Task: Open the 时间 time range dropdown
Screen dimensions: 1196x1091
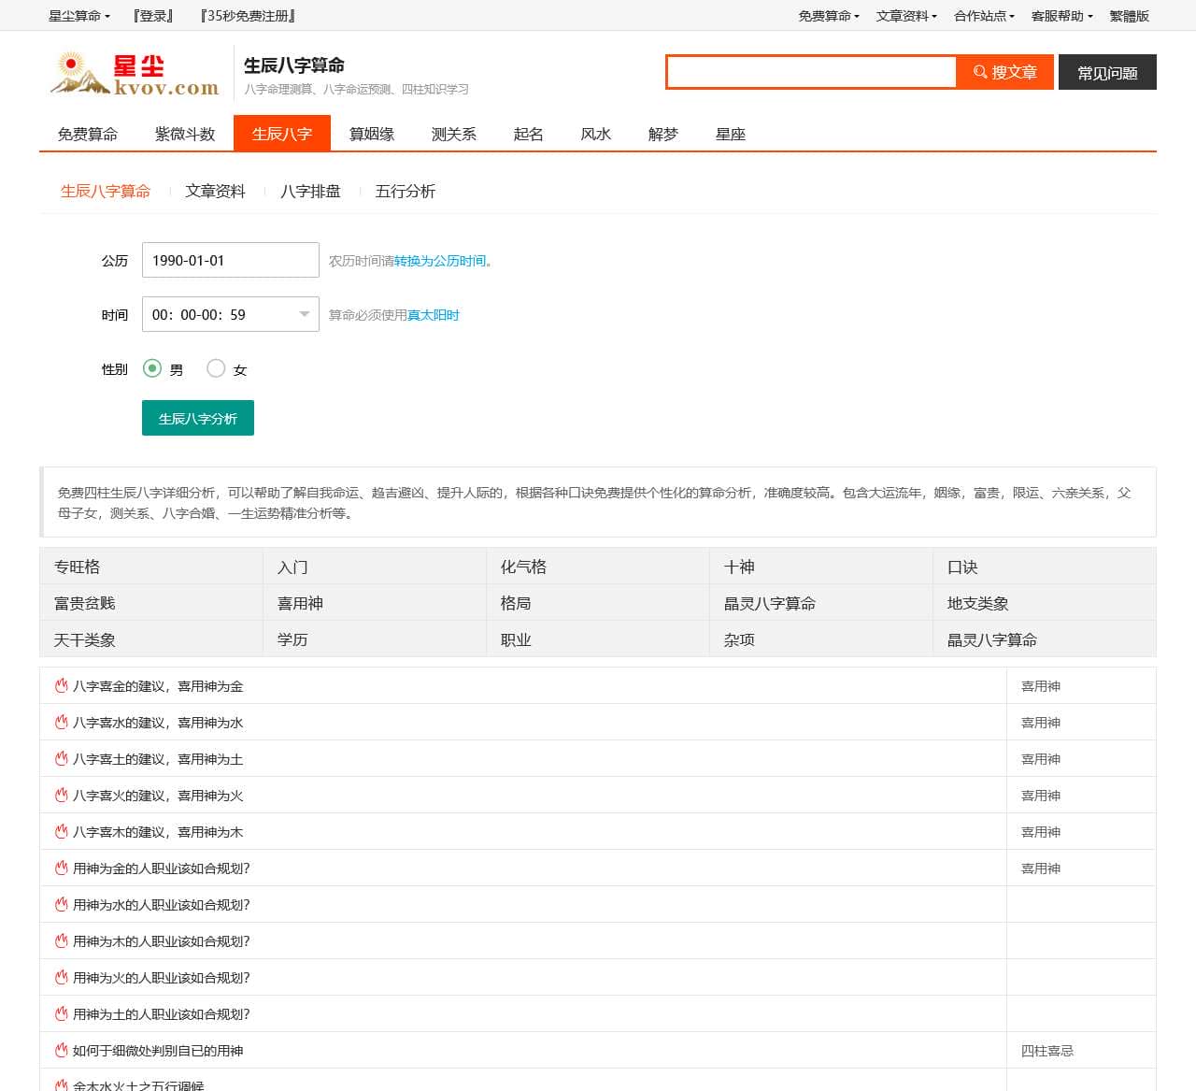Action: pos(230,314)
